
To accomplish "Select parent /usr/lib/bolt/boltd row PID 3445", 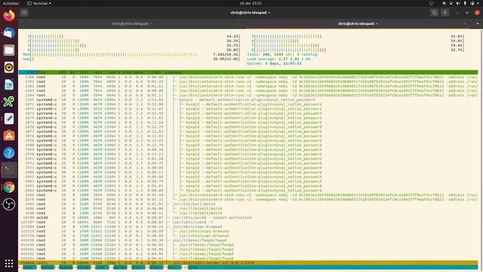I will 248,204.
